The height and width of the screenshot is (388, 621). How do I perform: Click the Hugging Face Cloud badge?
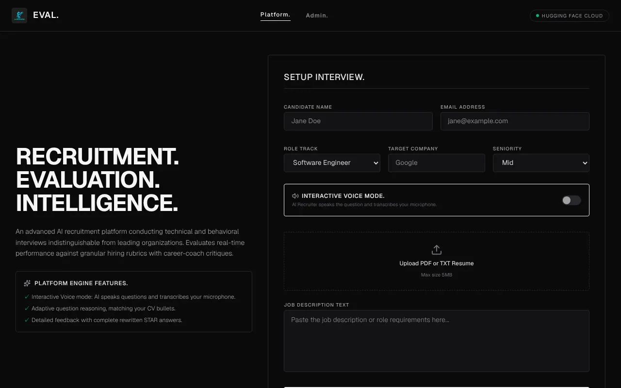click(570, 16)
